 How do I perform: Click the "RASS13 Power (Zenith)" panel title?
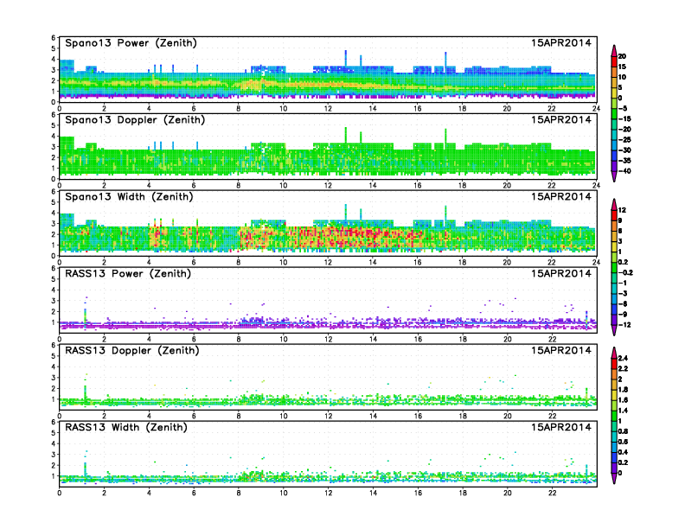[x=127, y=274]
